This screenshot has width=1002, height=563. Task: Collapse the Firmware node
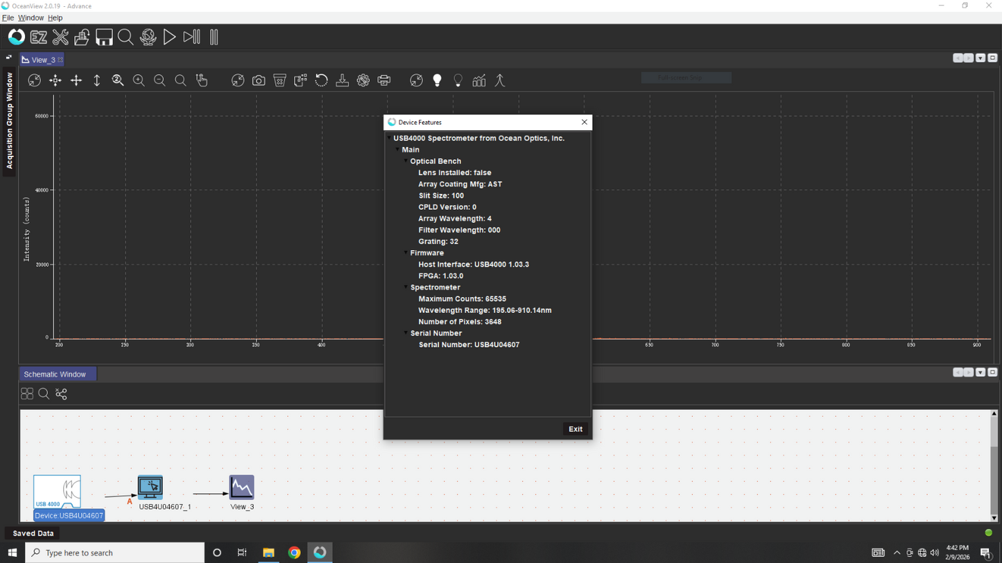click(x=406, y=253)
